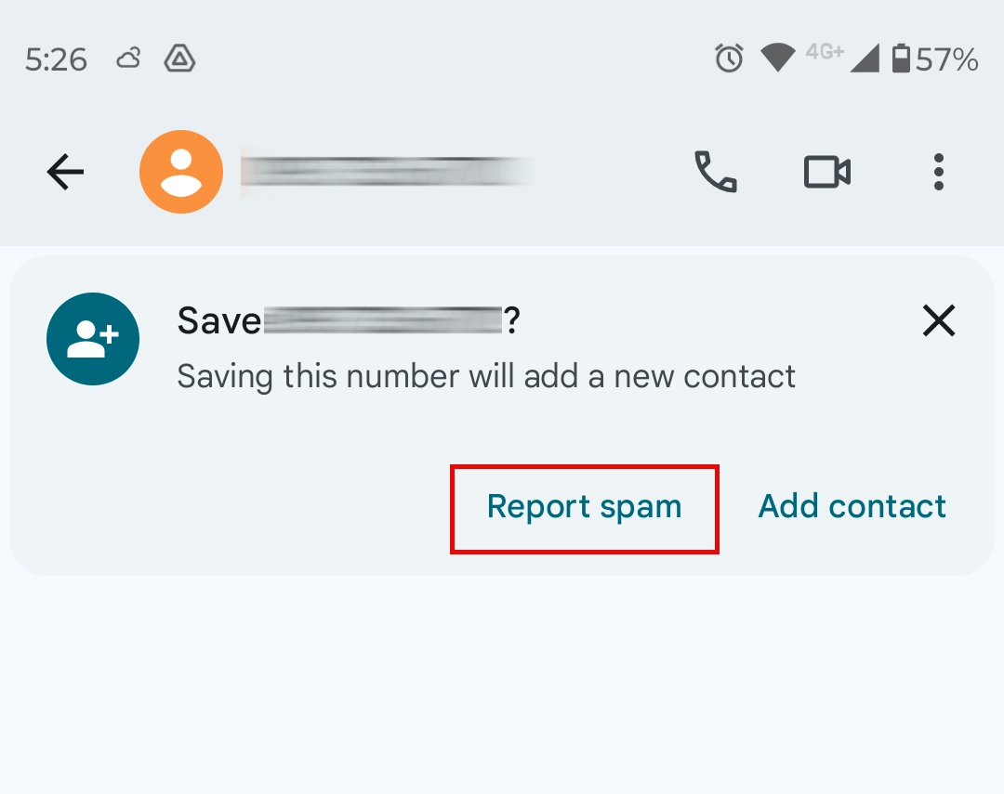Add this number as a new contact

click(x=852, y=506)
